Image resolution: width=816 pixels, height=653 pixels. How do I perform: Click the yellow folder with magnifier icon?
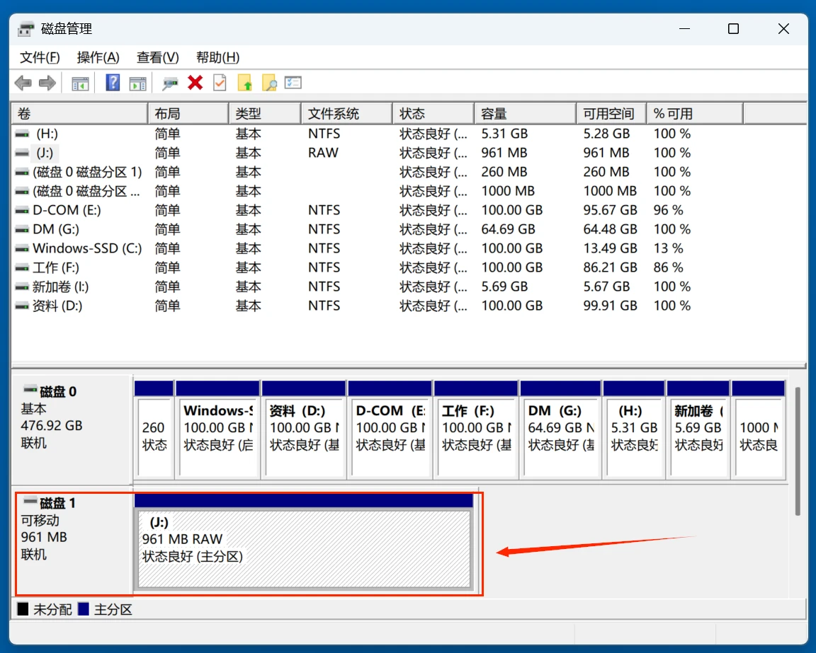pos(268,83)
